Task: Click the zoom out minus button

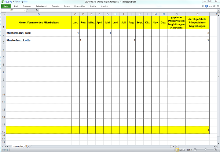Action: pyautogui.click(x=194, y=150)
